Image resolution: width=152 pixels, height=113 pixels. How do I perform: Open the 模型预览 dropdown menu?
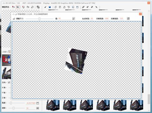[6, 7]
